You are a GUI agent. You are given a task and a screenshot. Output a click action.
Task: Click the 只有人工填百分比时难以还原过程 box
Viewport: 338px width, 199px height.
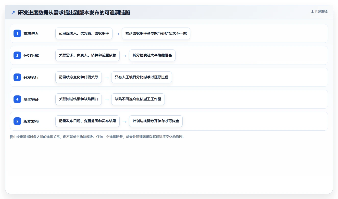[142, 77]
